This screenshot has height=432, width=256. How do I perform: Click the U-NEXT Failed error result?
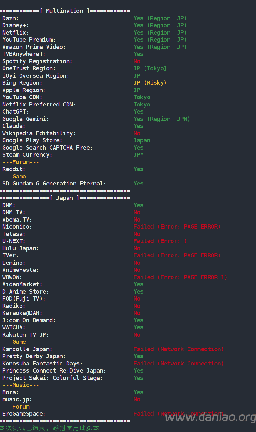click(160, 241)
